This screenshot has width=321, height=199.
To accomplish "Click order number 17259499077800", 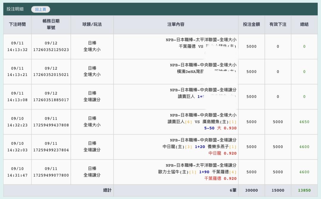I will (x=51, y=175).
